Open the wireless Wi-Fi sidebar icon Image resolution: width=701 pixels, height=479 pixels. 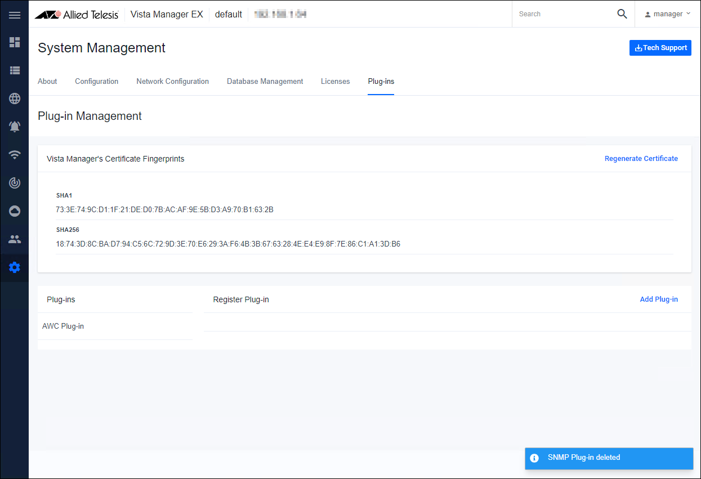point(15,155)
